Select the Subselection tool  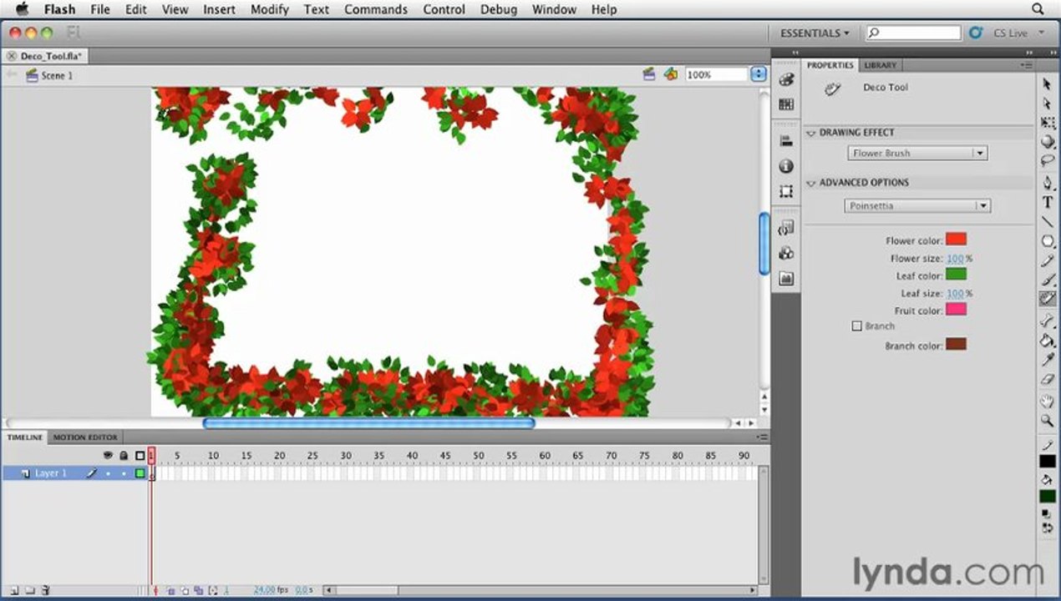1047,104
